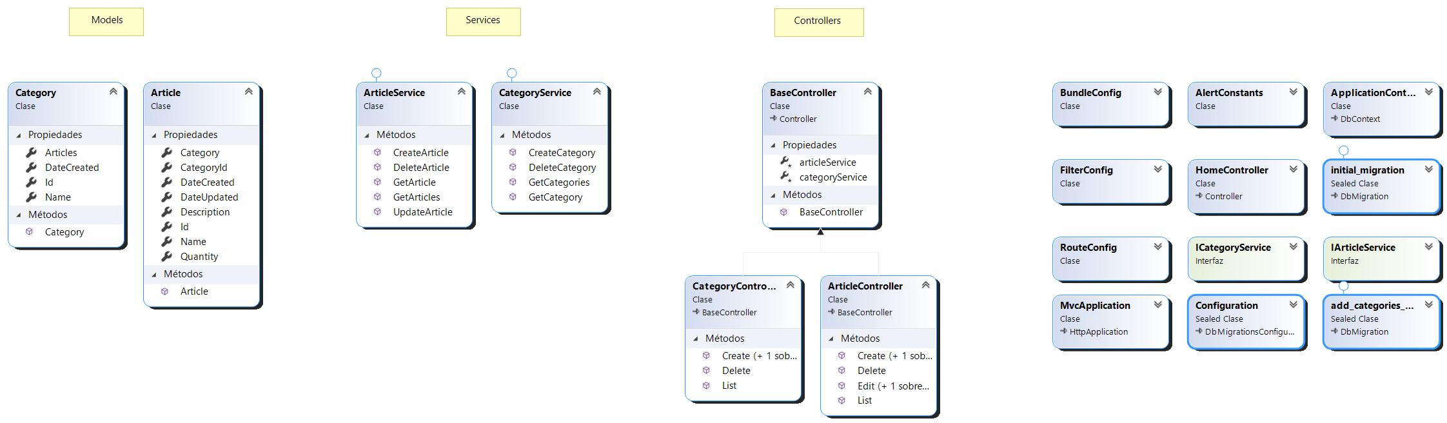Click the cube icon beside DeleteCategory method

tap(513, 168)
